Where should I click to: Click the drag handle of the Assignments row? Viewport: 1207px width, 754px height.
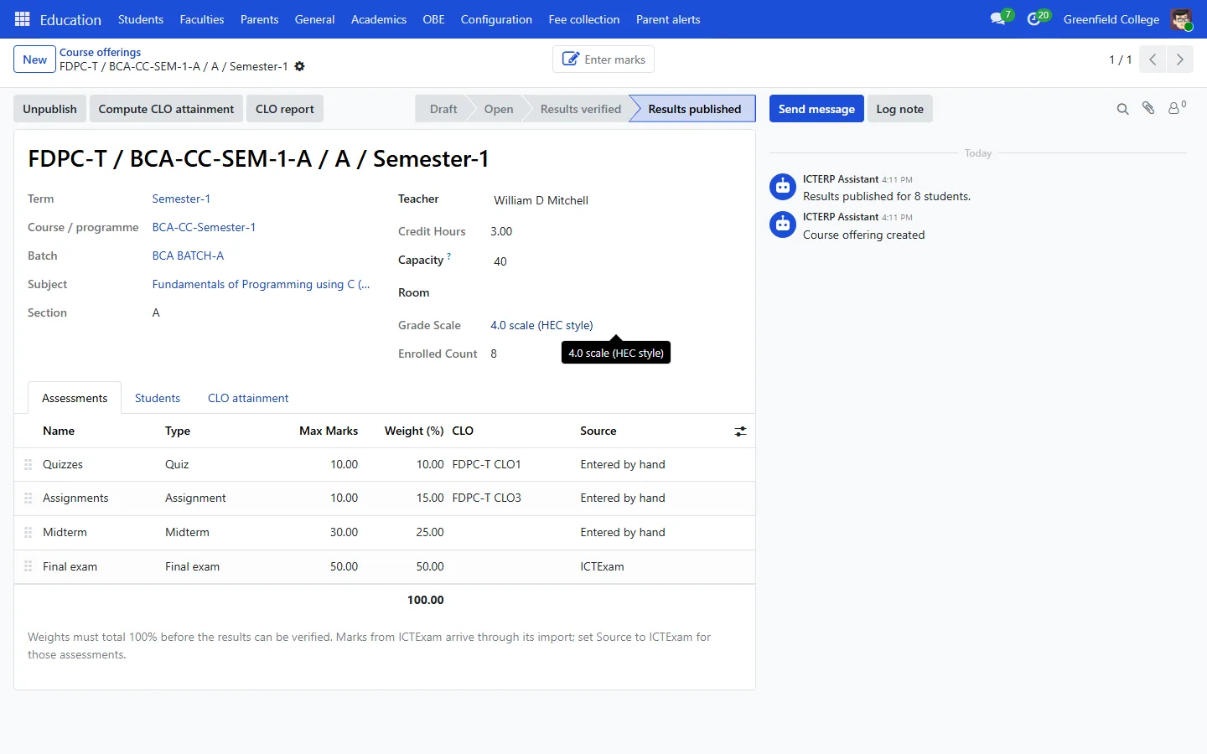pos(28,498)
